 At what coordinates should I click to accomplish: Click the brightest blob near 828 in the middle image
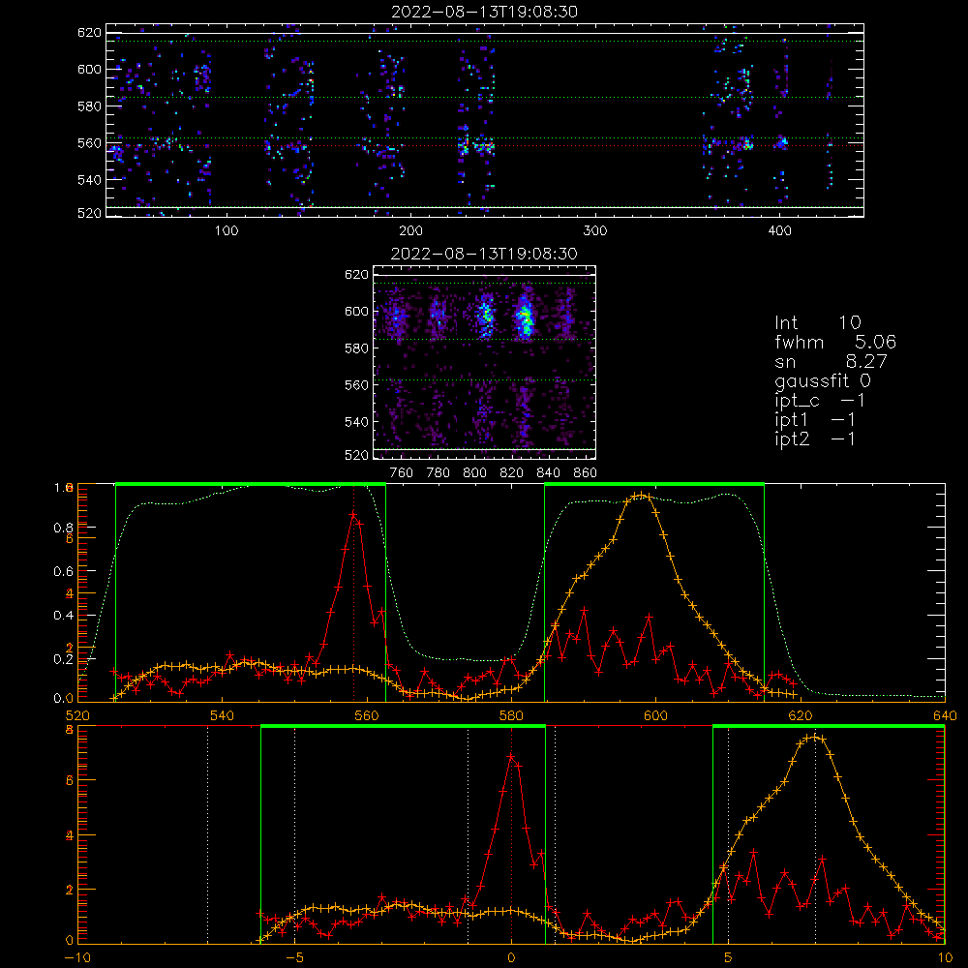[525, 317]
